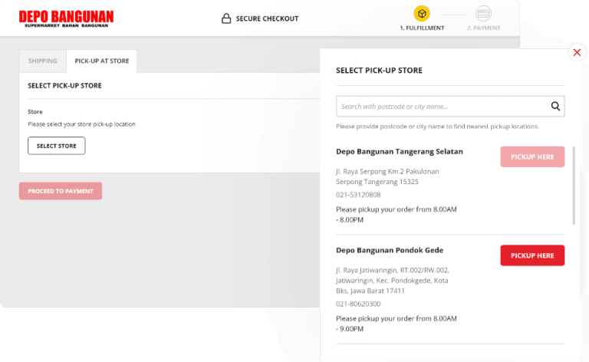The width and height of the screenshot is (589, 362).
Task: Click the yellow Fulfillment step box icon
Action: (x=422, y=14)
